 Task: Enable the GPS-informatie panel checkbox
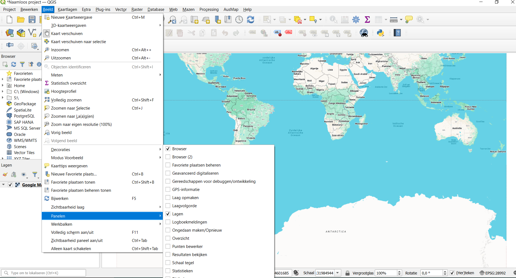coord(168,190)
